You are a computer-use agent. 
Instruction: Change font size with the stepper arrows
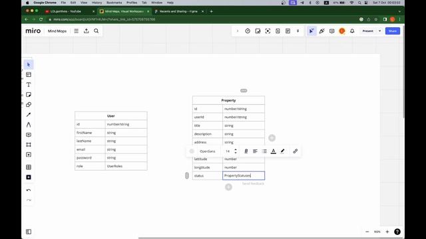(x=236, y=151)
